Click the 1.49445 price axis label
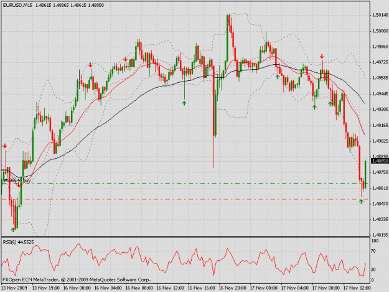Screen dimensions: 389x292 tap(380, 94)
